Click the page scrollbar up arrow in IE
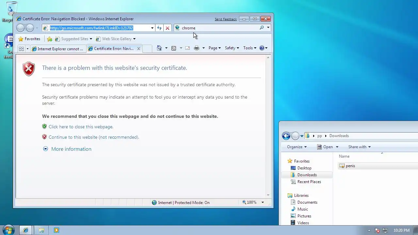This screenshot has height=235, width=418. point(268,58)
